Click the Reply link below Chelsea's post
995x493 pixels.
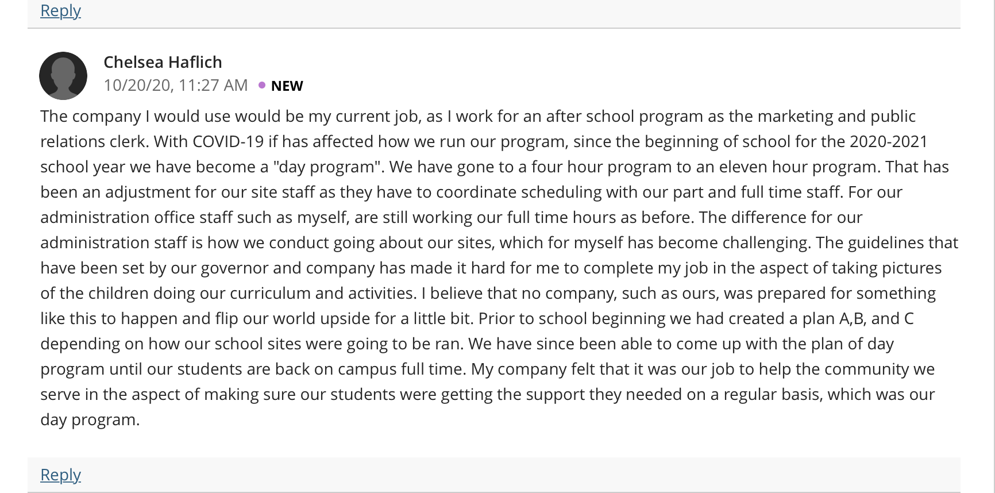tap(60, 475)
